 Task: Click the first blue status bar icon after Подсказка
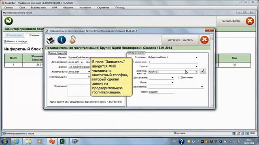234,133
